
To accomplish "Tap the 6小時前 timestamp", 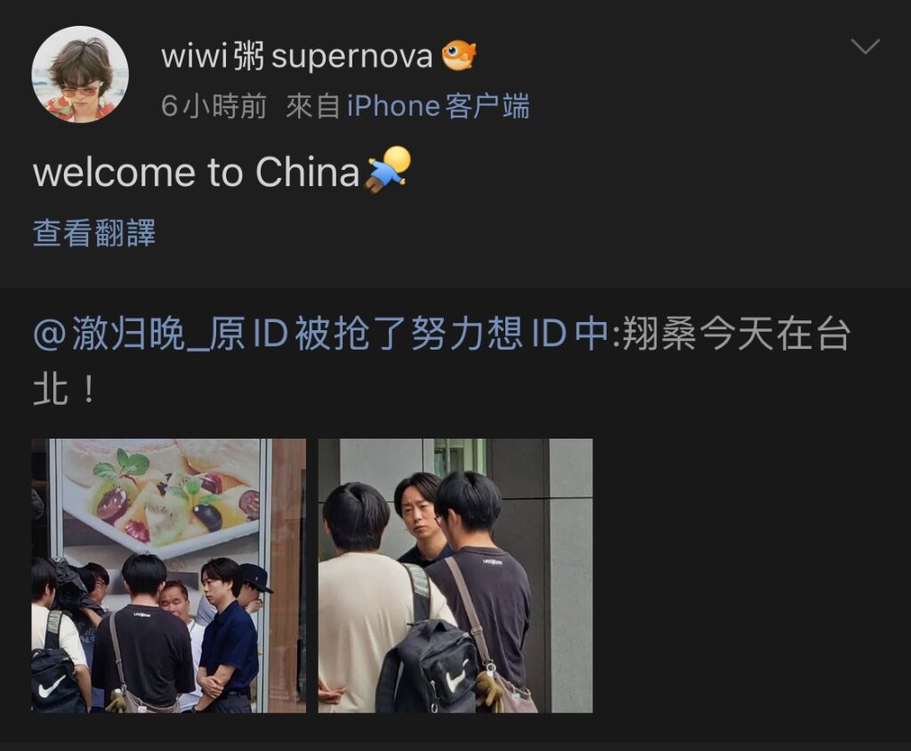I will pyautogui.click(x=214, y=107).
